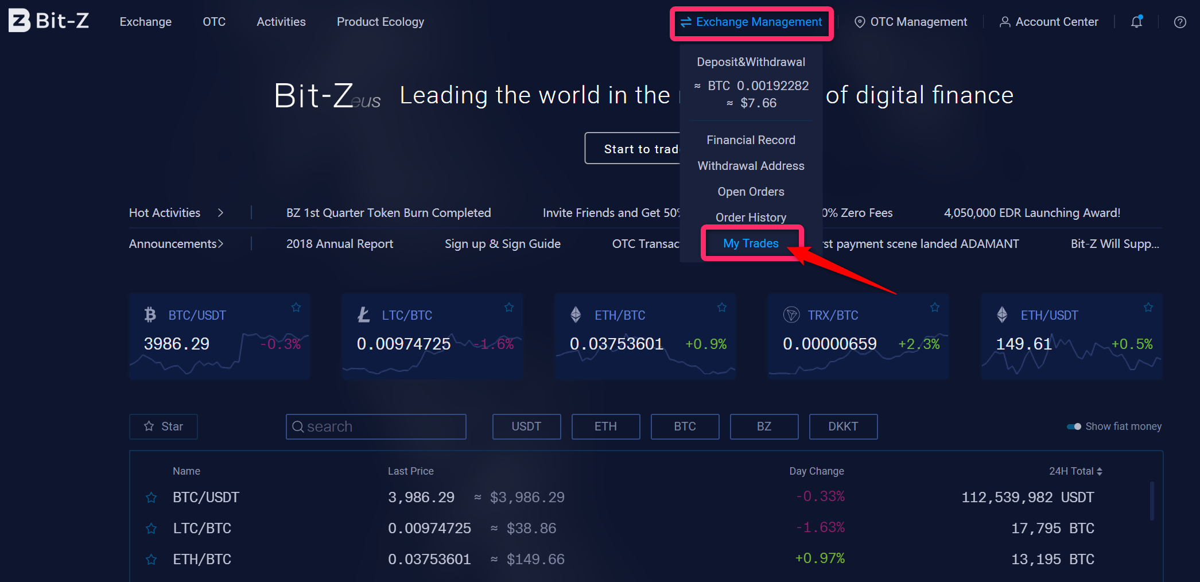Click the Bitcoin icon on BTC/USDT card

coord(150,315)
